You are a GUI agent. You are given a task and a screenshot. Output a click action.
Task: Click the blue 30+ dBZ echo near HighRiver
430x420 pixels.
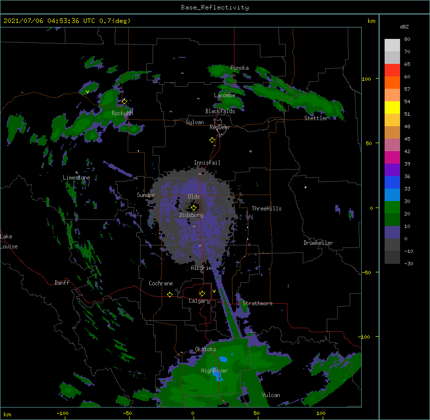[218, 377]
